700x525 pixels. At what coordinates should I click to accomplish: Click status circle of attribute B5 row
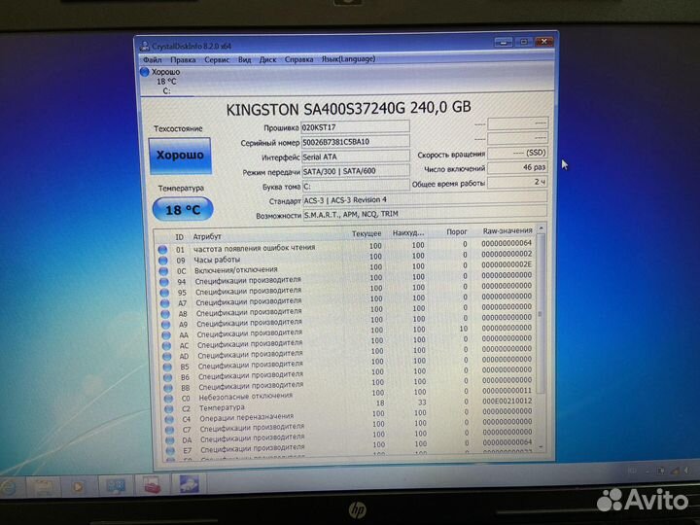tap(167, 367)
